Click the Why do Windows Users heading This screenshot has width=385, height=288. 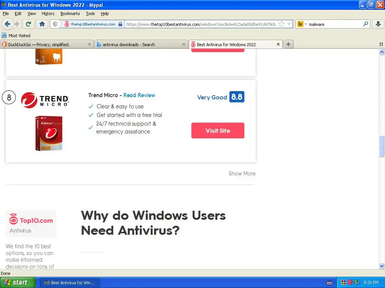click(153, 223)
